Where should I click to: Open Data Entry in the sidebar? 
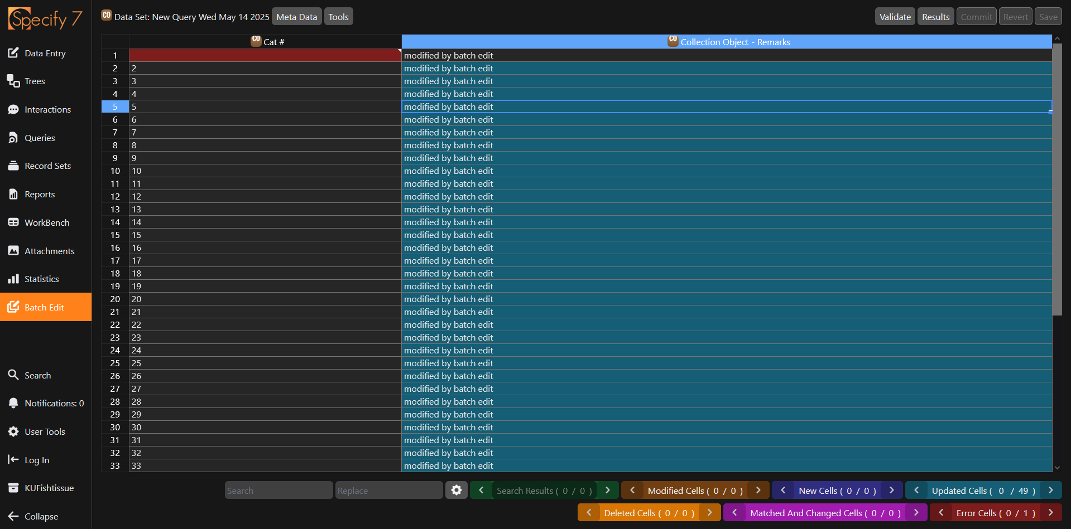click(x=46, y=53)
